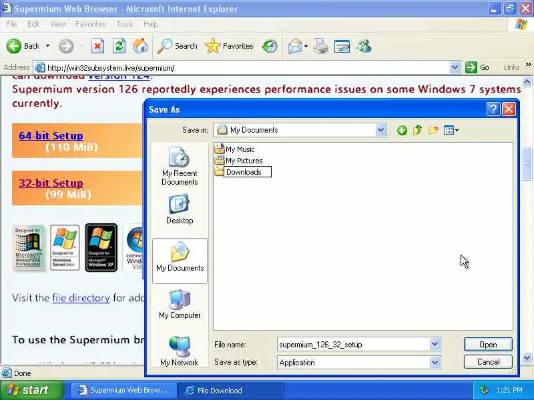Image resolution: width=534 pixels, height=400 pixels.
Task: Click the Windows Server 2003 logo image
Action: [65, 247]
